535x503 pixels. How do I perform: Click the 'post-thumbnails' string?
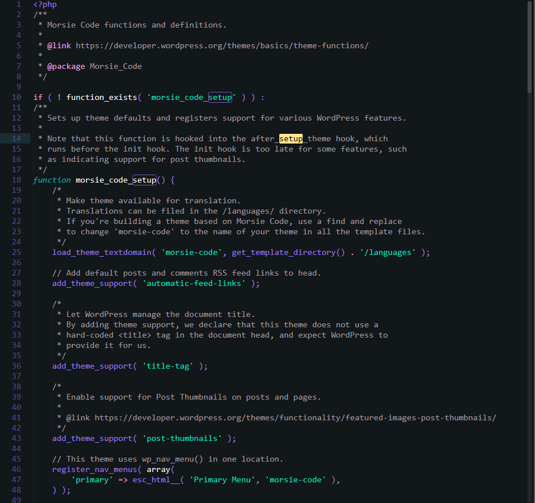[182, 439]
